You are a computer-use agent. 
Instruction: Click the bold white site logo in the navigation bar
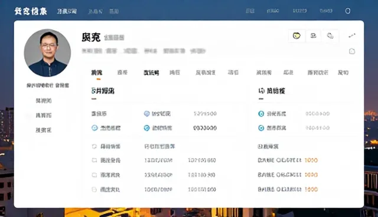tap(31, 11)
